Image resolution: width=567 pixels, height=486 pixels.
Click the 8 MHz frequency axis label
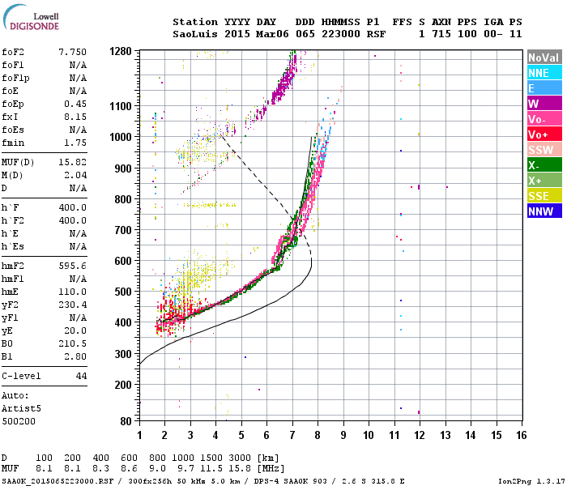coord(318,435)
